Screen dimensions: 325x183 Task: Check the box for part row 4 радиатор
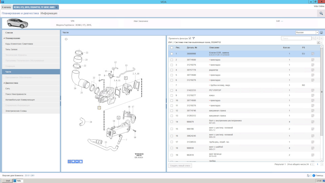(172, 70)
